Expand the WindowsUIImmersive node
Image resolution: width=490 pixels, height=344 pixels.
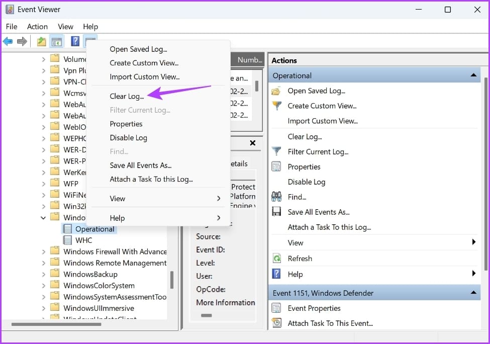coord(43,308)
